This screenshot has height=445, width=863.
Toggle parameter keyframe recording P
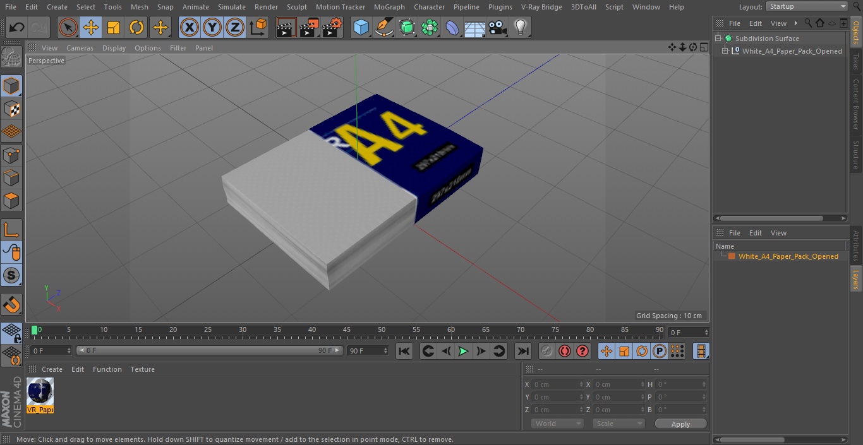coord(660,351)
